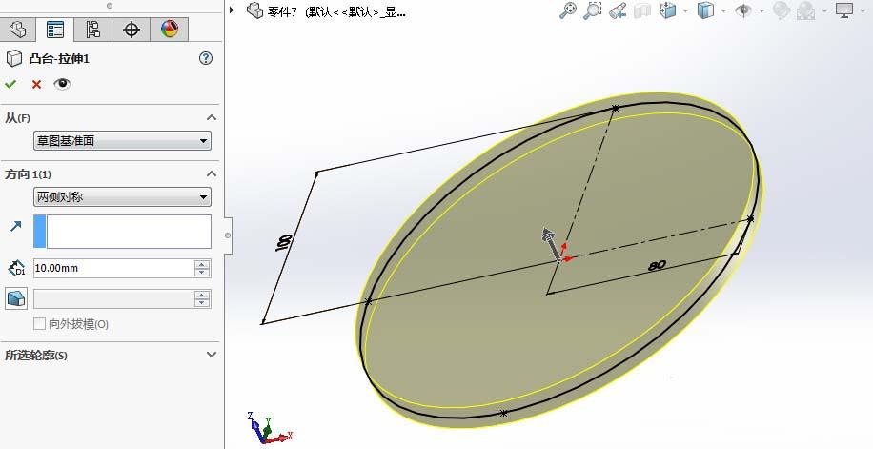Open the Display Style dropdown arrow
873x449 pixels.
723,11
